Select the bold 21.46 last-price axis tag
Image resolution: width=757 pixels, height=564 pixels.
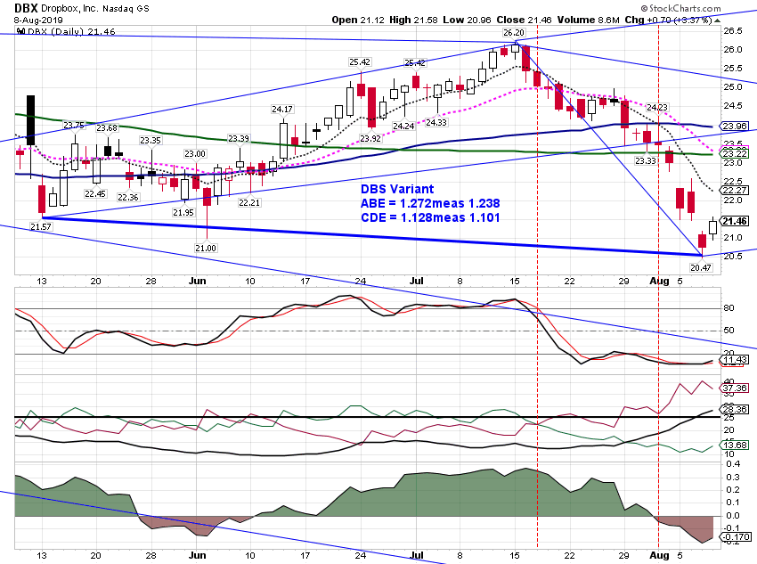pyautogui.click(x=735, y=221)
